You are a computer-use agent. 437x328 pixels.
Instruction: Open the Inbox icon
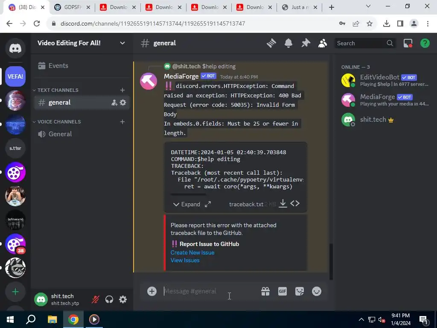[x=408, y=43]
